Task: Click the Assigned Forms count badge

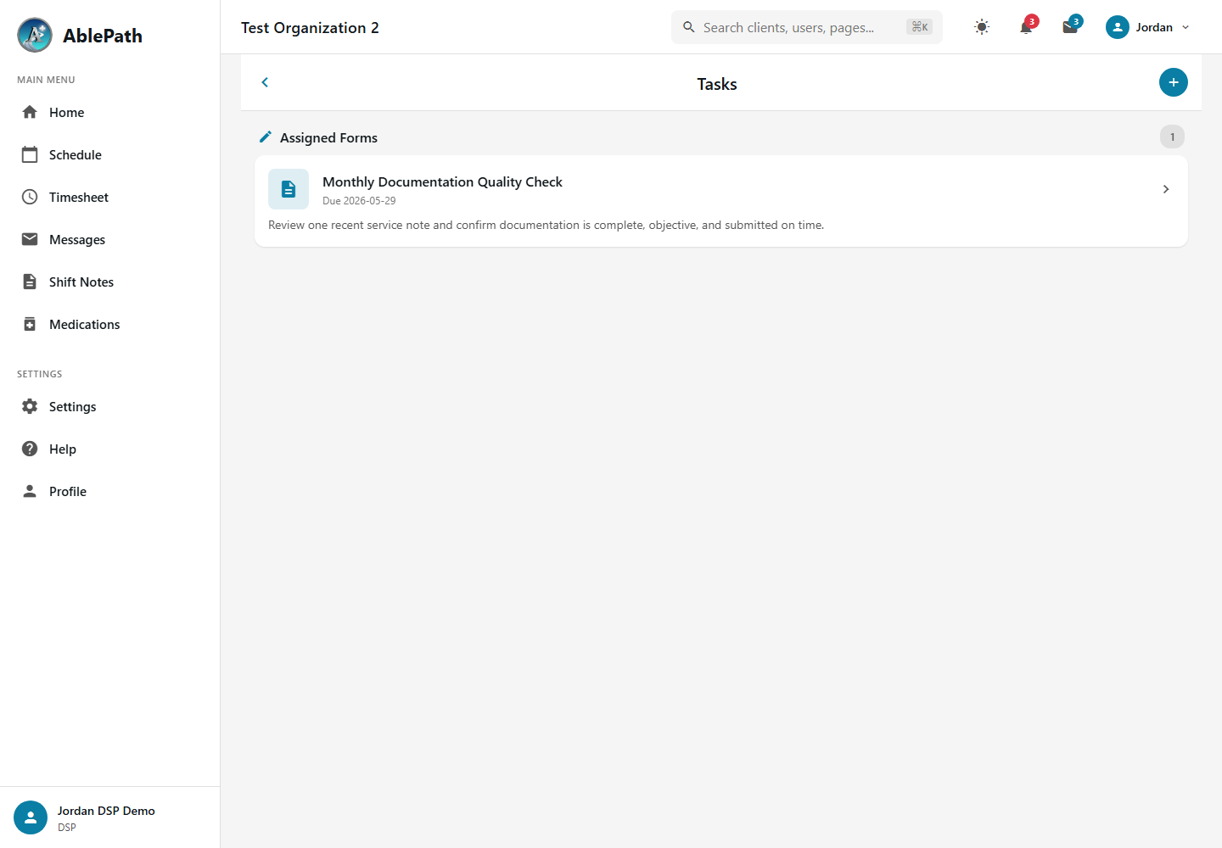Action: pos(1173,137)
